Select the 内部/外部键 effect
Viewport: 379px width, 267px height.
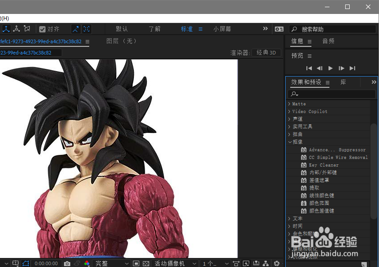point(319,172)
